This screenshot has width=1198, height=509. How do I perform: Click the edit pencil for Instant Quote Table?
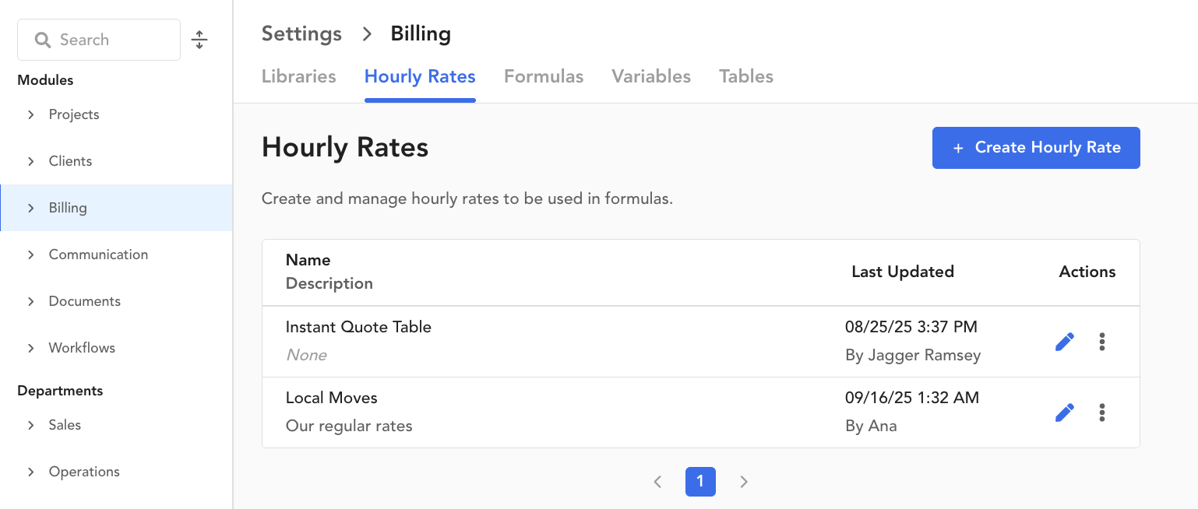1064,342
